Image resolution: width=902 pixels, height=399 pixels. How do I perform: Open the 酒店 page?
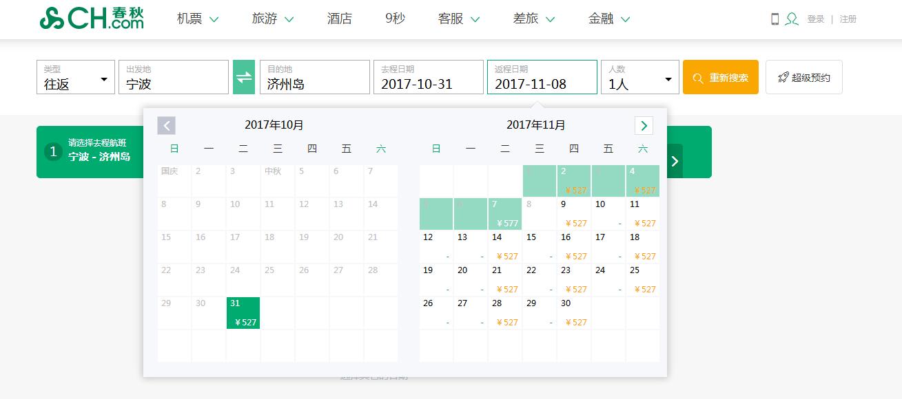[339, 19]
